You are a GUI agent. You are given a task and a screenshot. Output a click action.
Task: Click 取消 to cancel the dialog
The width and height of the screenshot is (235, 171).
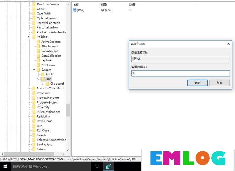coord(219,83)
